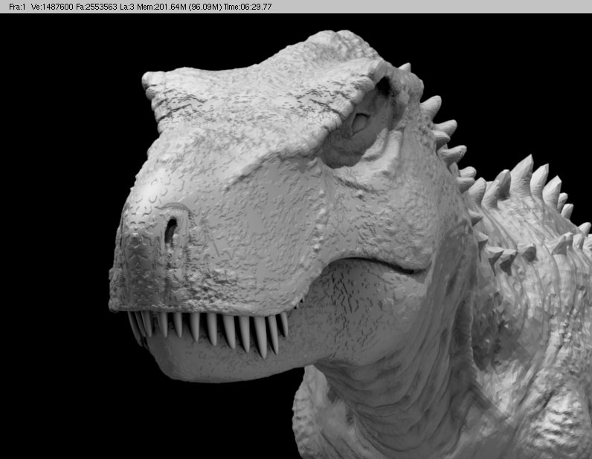Click the 'La:3' lamp count text

pos(127,7)
